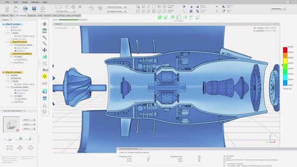Open the Document setup dropdown
The width and height of the screenshot is (297, 167).
click(x=117, y=7)
